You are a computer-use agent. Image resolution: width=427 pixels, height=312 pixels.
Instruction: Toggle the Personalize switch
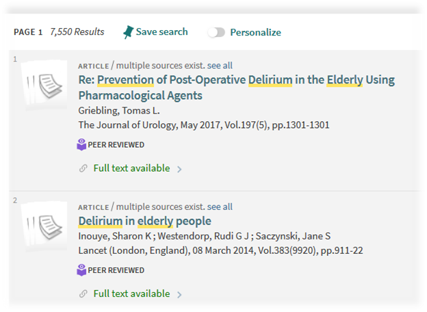(216, 32)
